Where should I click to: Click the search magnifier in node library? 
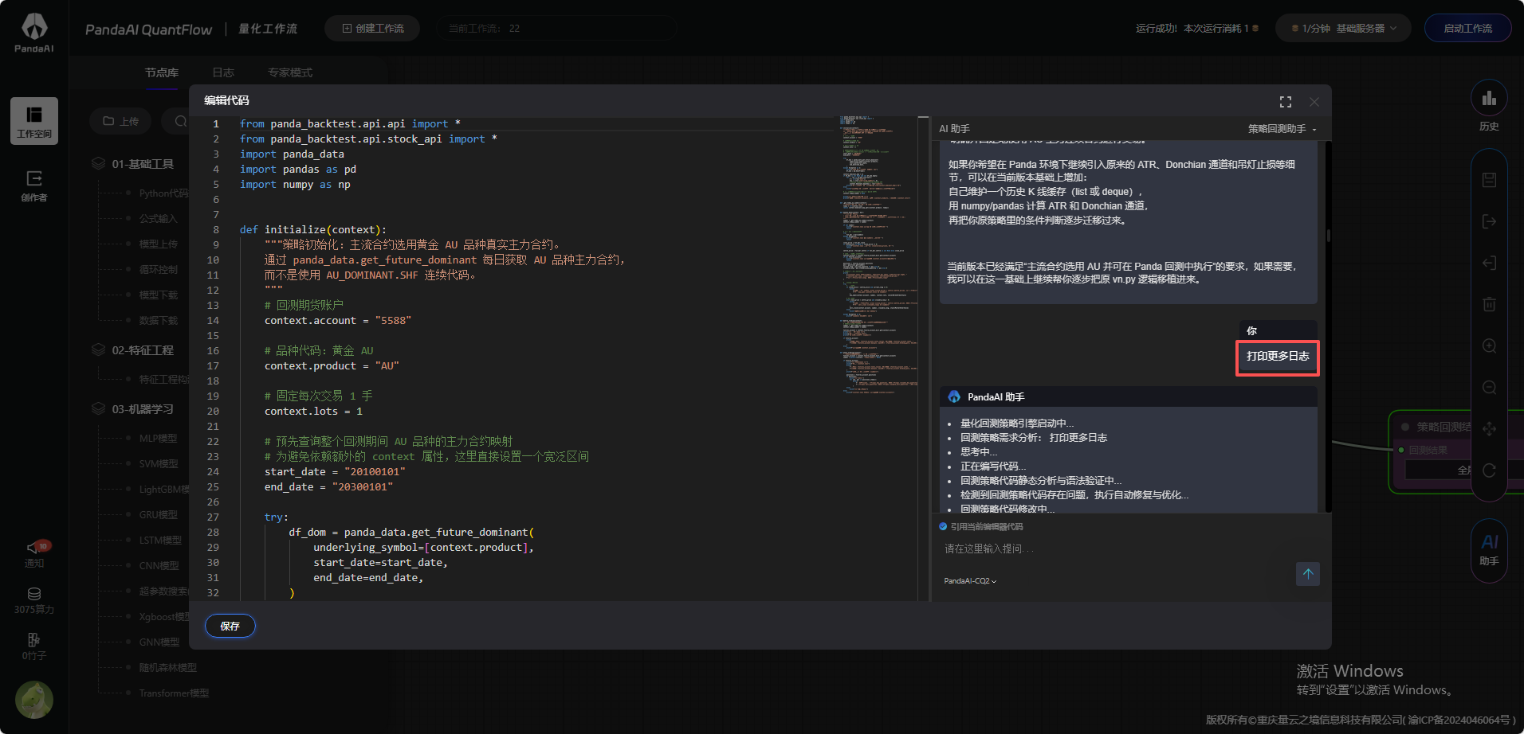(180, 121)
